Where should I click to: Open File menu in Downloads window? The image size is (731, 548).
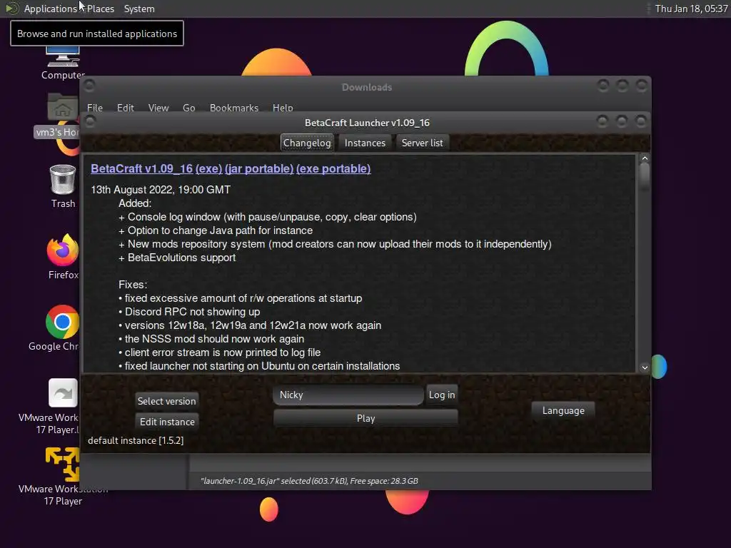[x=95, y=108]
